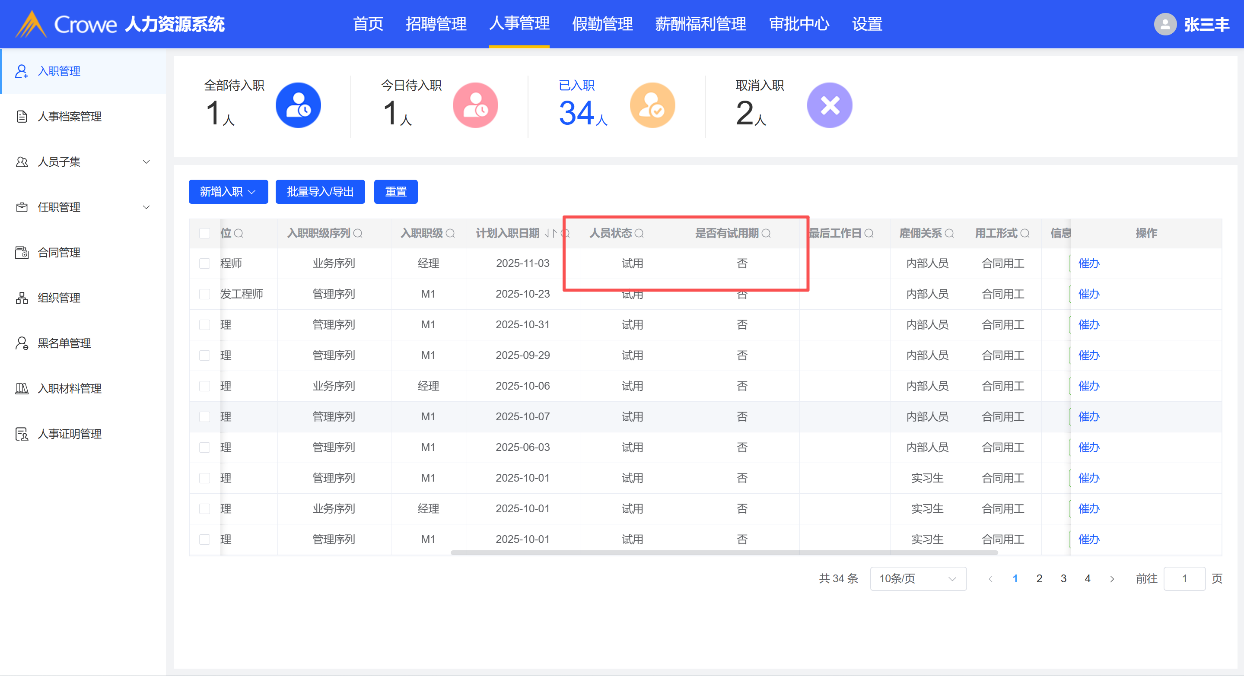Open the 新增入职 dropdown button

[x=228, y=192]
